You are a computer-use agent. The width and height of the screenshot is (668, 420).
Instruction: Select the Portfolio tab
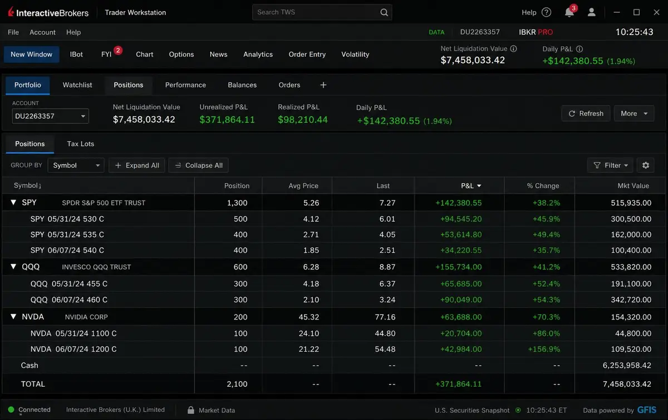[x=28, y=85]
